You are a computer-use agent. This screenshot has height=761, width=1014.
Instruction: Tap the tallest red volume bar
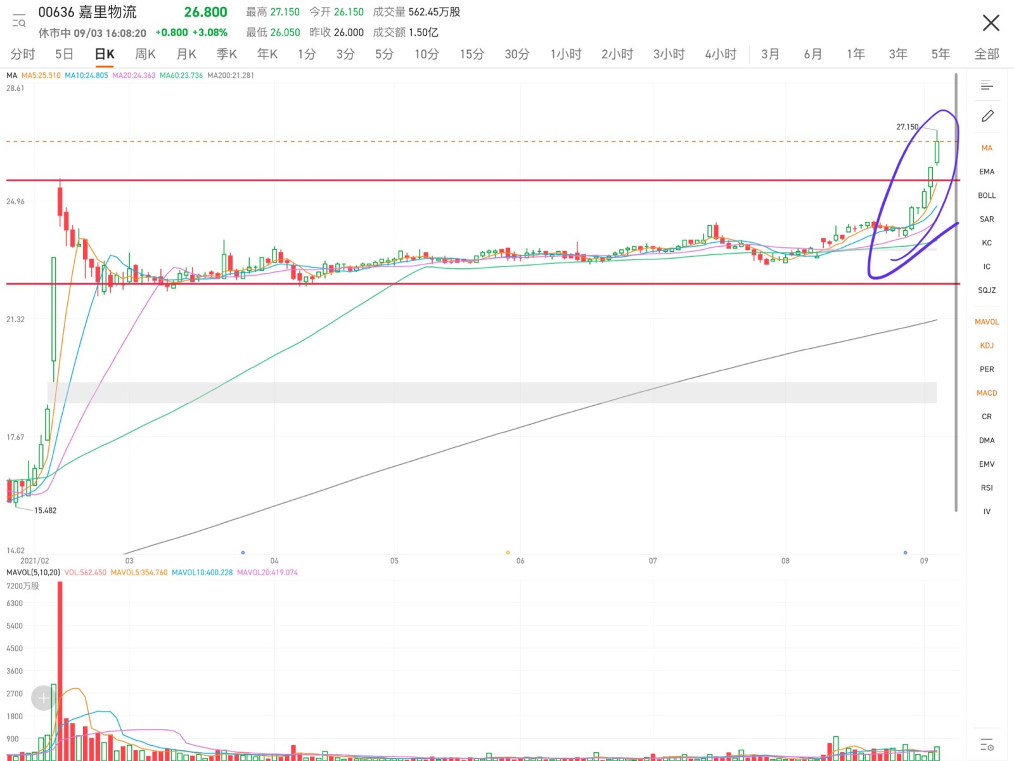[60, 671]
